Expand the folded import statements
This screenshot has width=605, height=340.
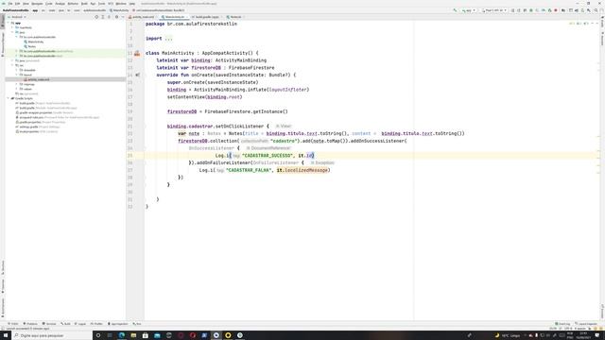pos(168,39)
